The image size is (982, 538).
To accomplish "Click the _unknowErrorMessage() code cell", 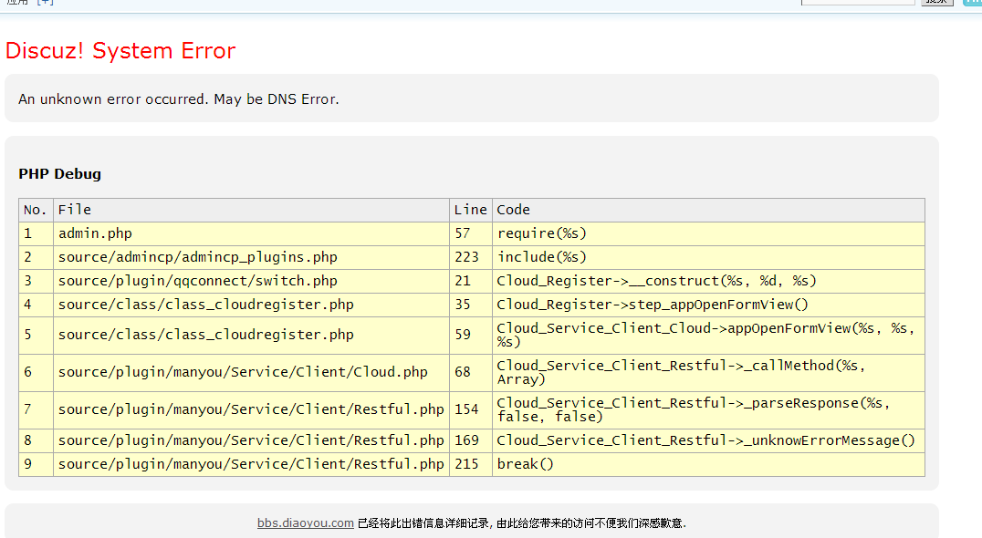I will [x=705, y=440].
